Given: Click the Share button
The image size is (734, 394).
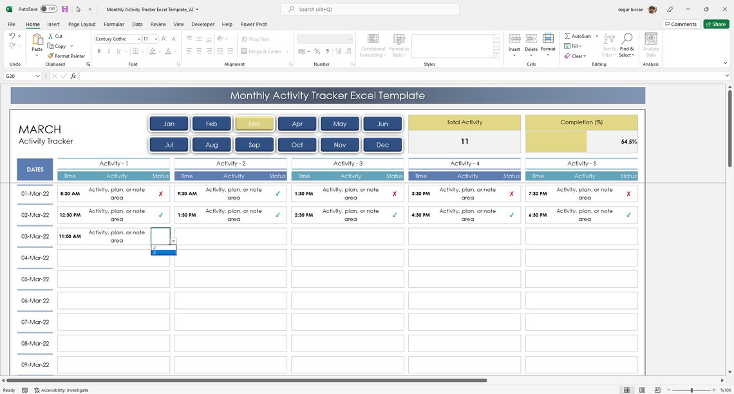Looking at the screenshot, I should (715, 24).
